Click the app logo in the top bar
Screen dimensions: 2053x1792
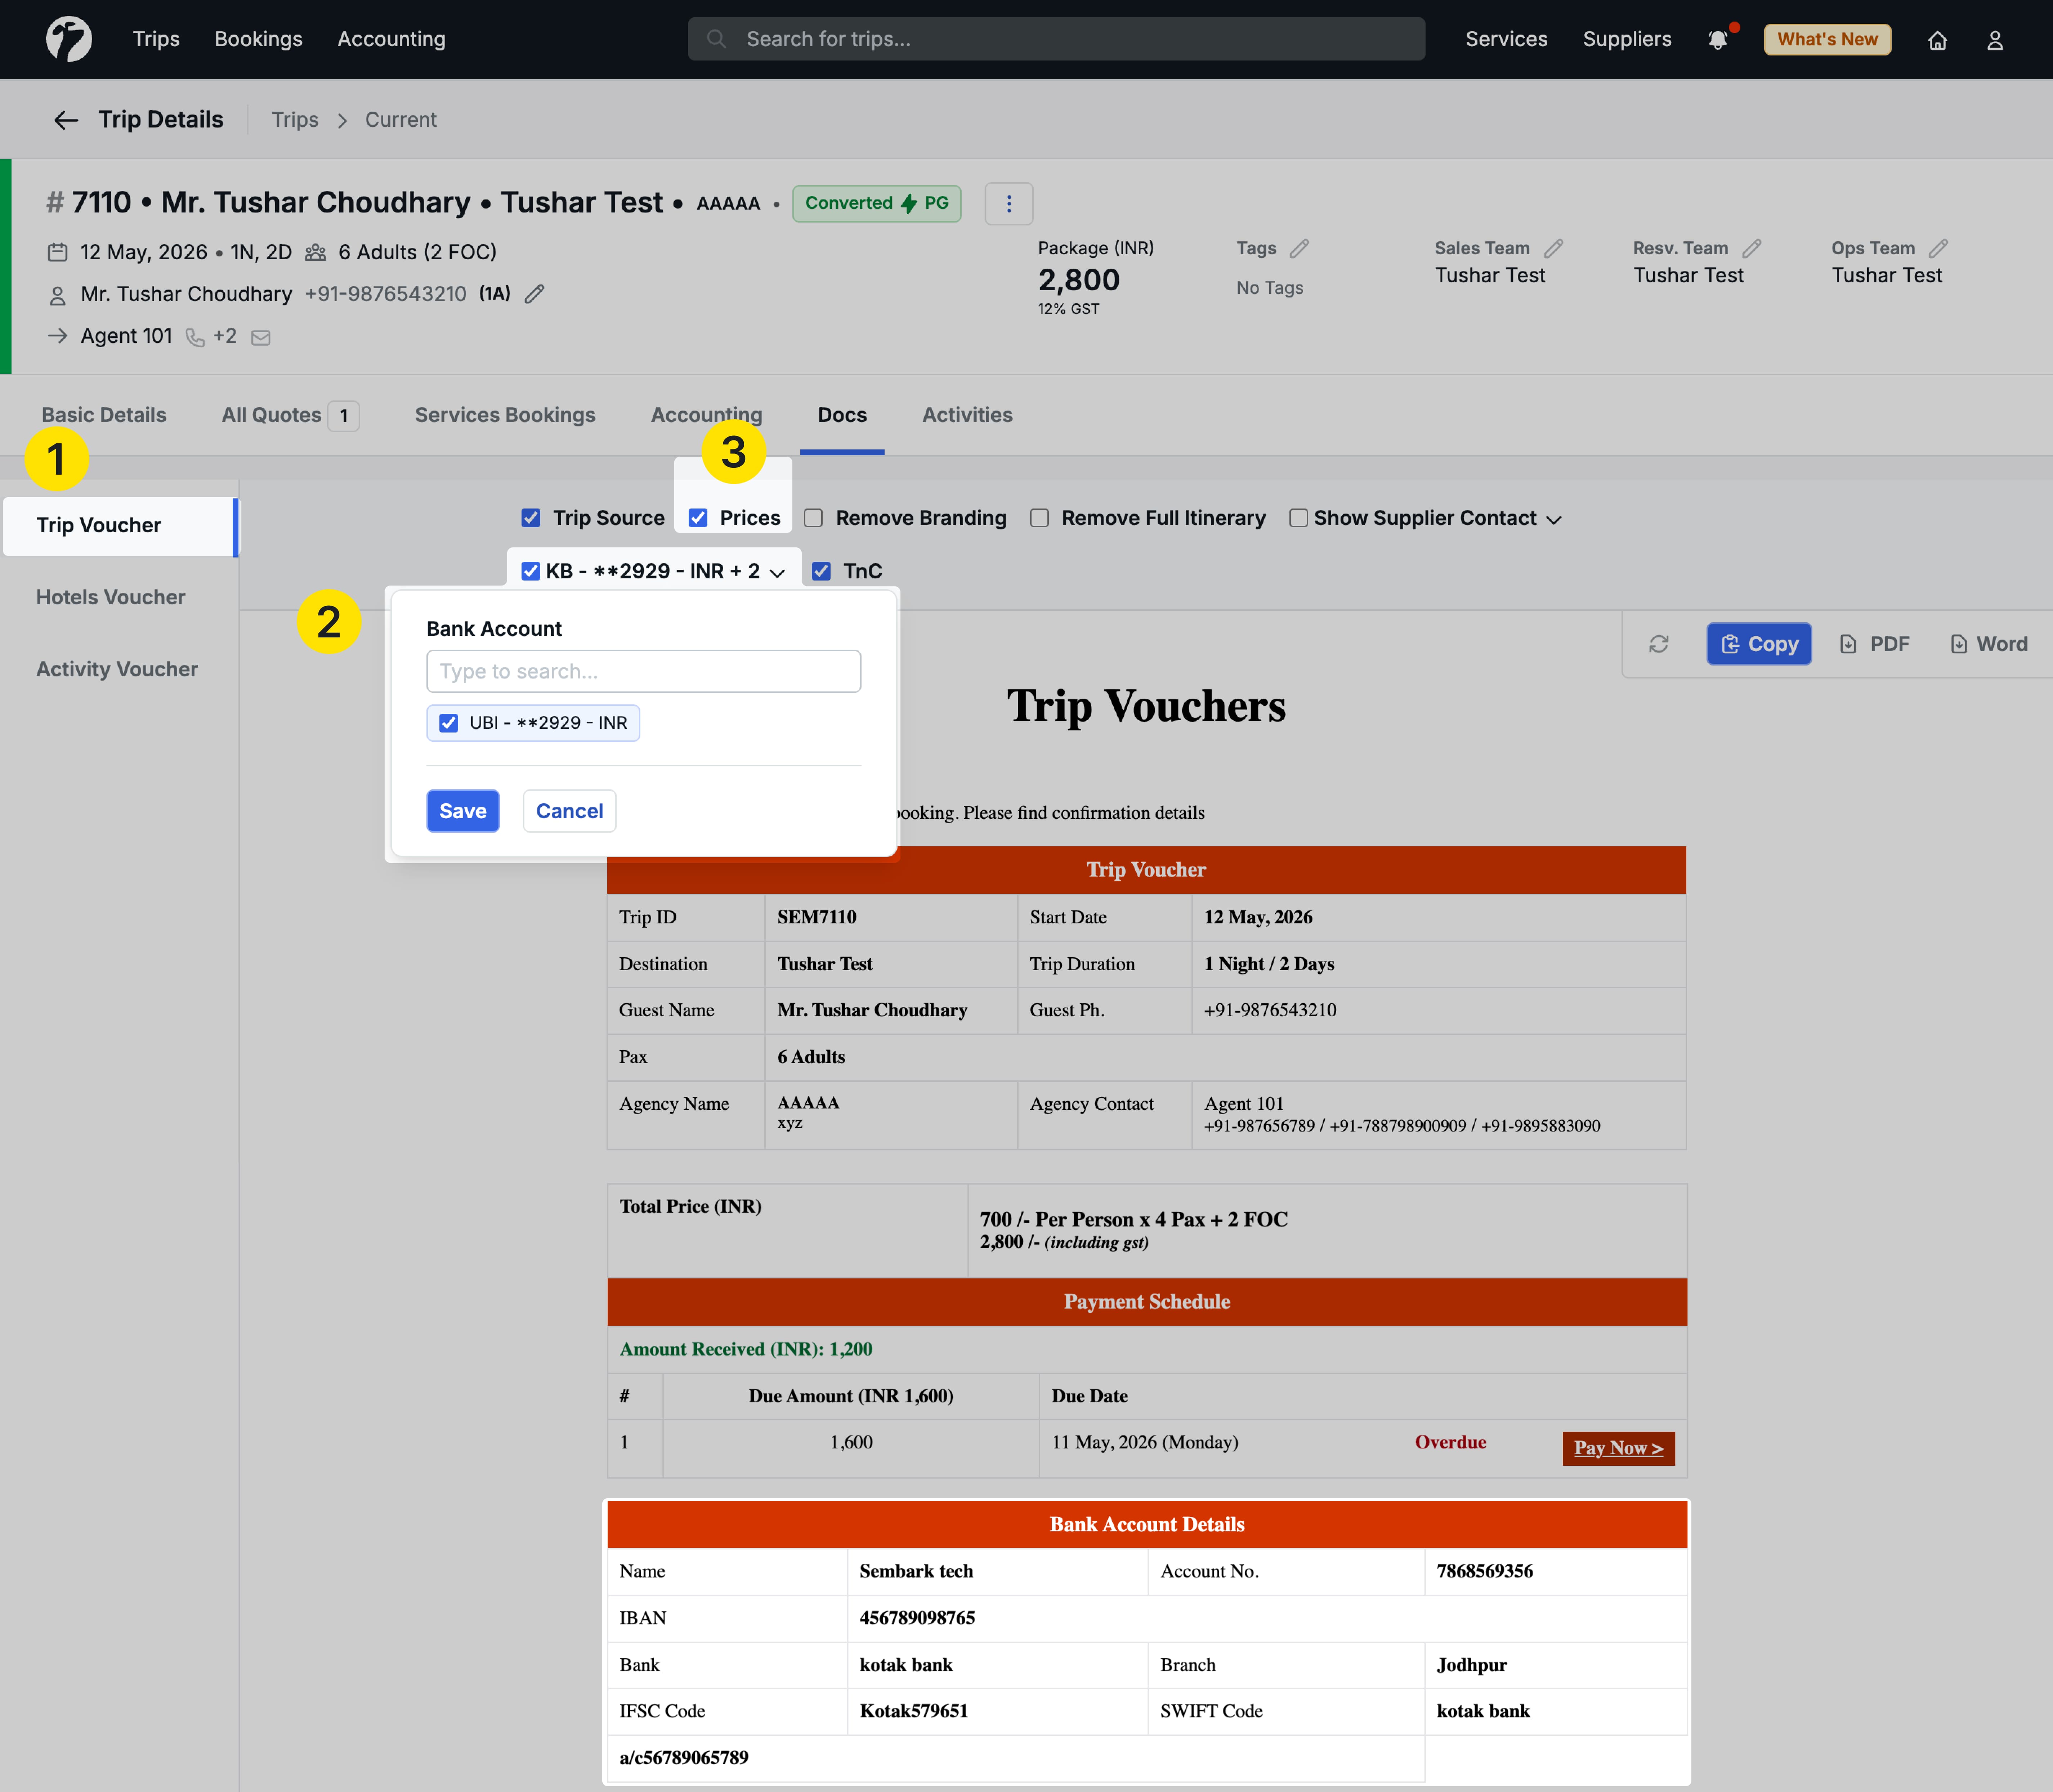(x=69, y=39)
